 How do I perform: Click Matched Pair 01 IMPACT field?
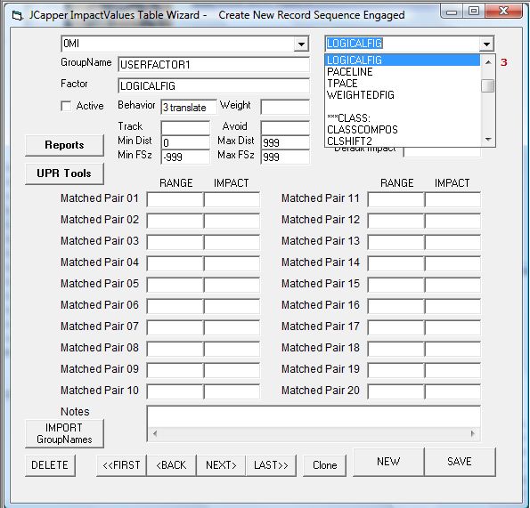pyautogui.click(x=232, y=199)
